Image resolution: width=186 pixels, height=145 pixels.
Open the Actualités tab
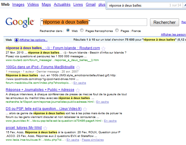coord(62,5)
